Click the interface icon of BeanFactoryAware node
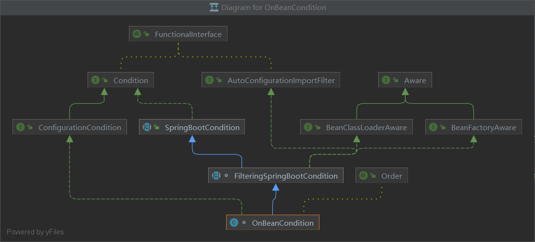 tap(433, 127)
